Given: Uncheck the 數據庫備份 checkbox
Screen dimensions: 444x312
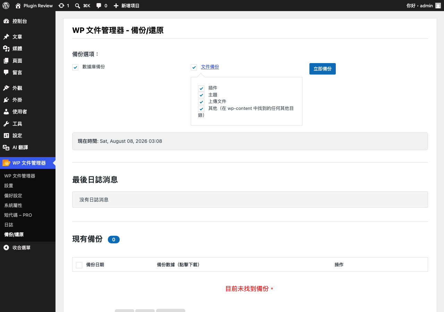Looking at the screenshot, I should click(75, 67).
